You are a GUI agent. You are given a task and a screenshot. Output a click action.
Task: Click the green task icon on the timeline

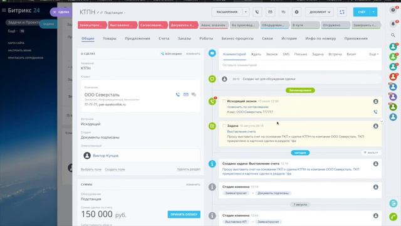click(x=212, y=126)
